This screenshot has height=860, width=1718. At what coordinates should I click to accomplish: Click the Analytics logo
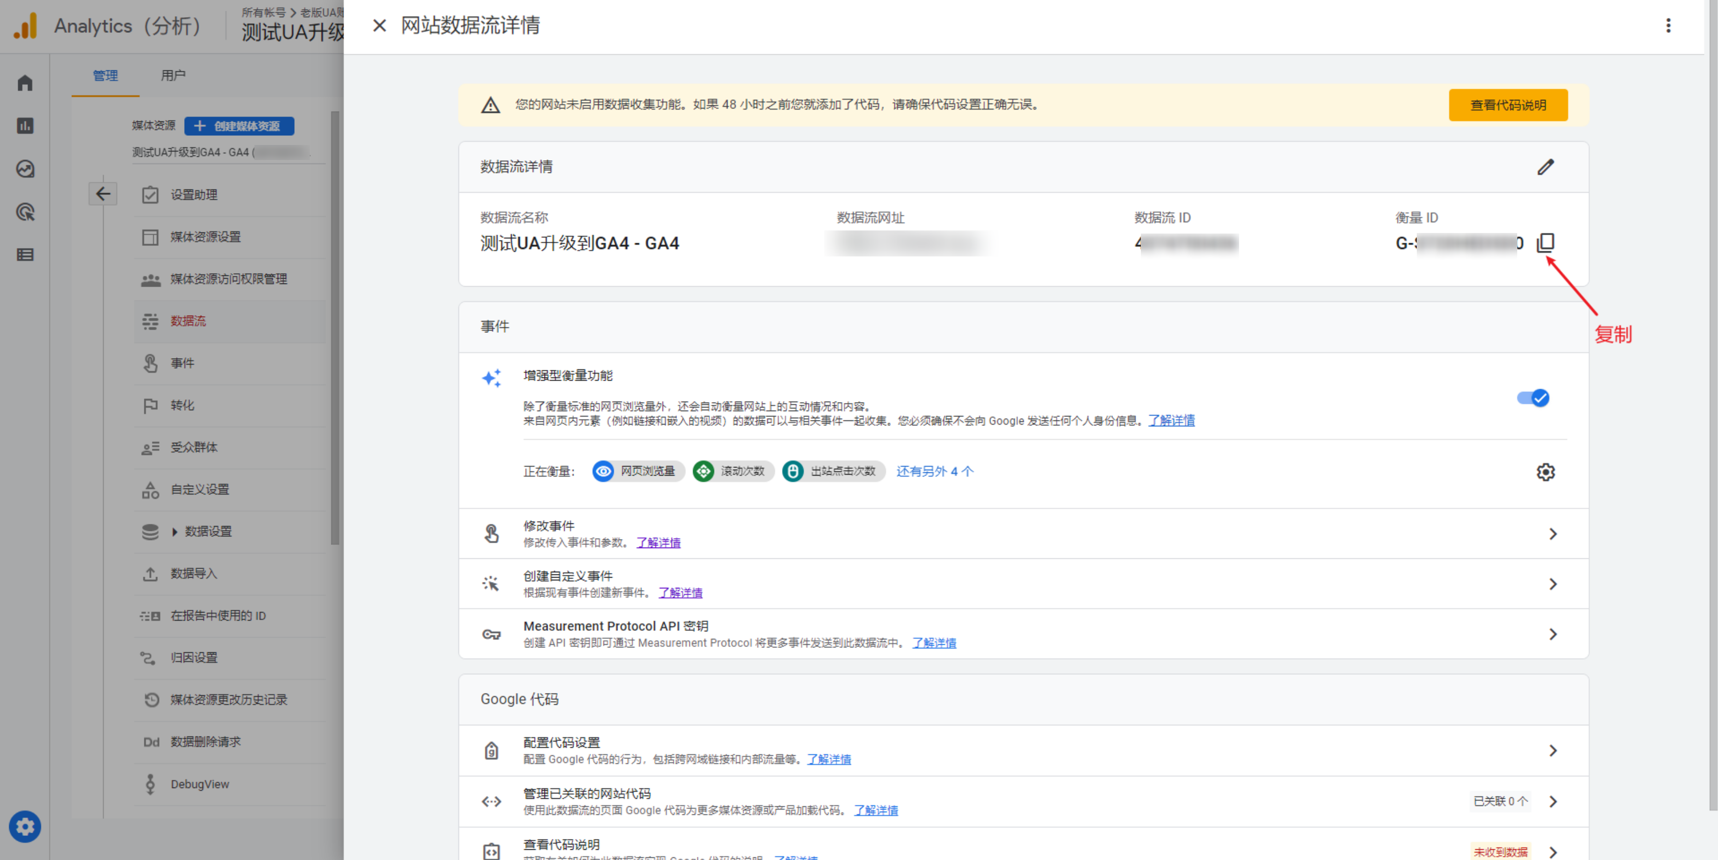pyautogui.click(x=25, y=26)
